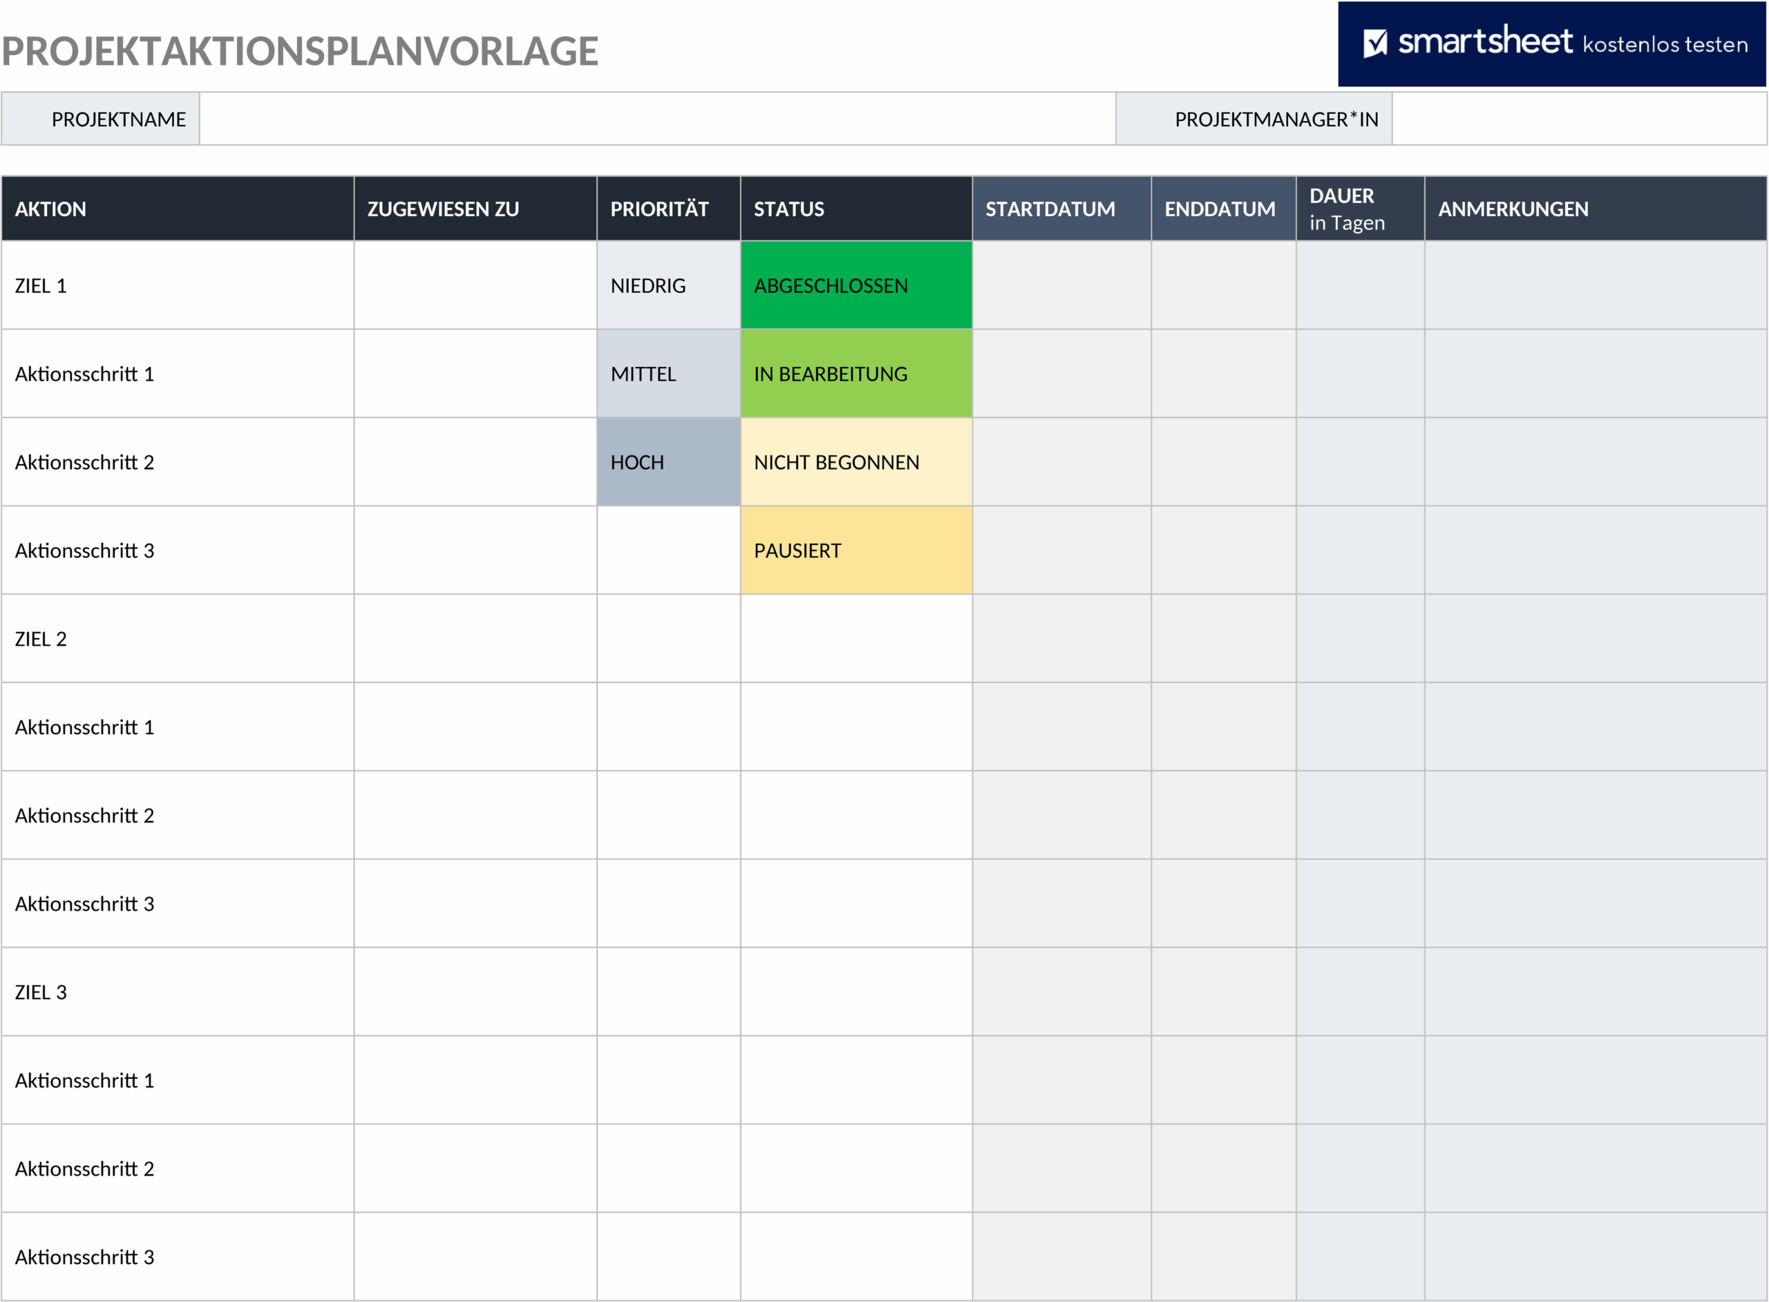
Task: Select the ZIEL 2 row cell
Action: (x=178, y=638)
